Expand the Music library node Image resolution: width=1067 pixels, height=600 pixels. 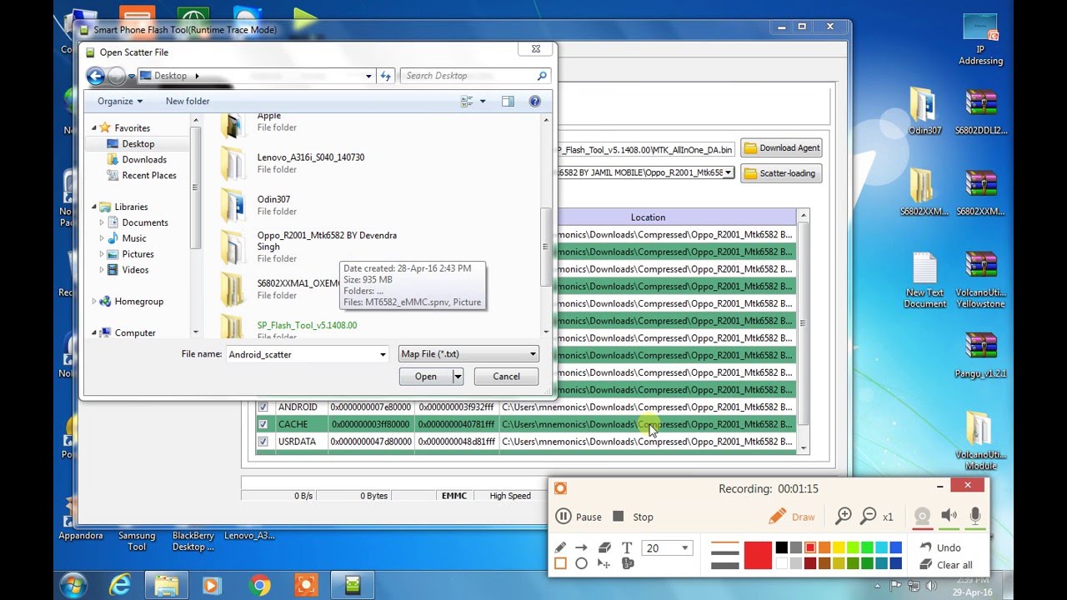102,238
